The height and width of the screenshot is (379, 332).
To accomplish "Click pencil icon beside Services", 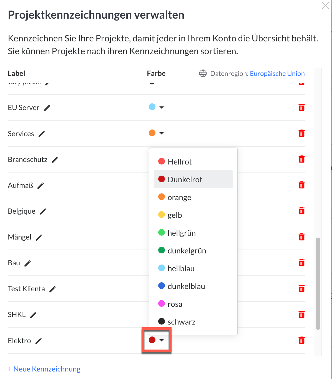I will coord(42,134).
